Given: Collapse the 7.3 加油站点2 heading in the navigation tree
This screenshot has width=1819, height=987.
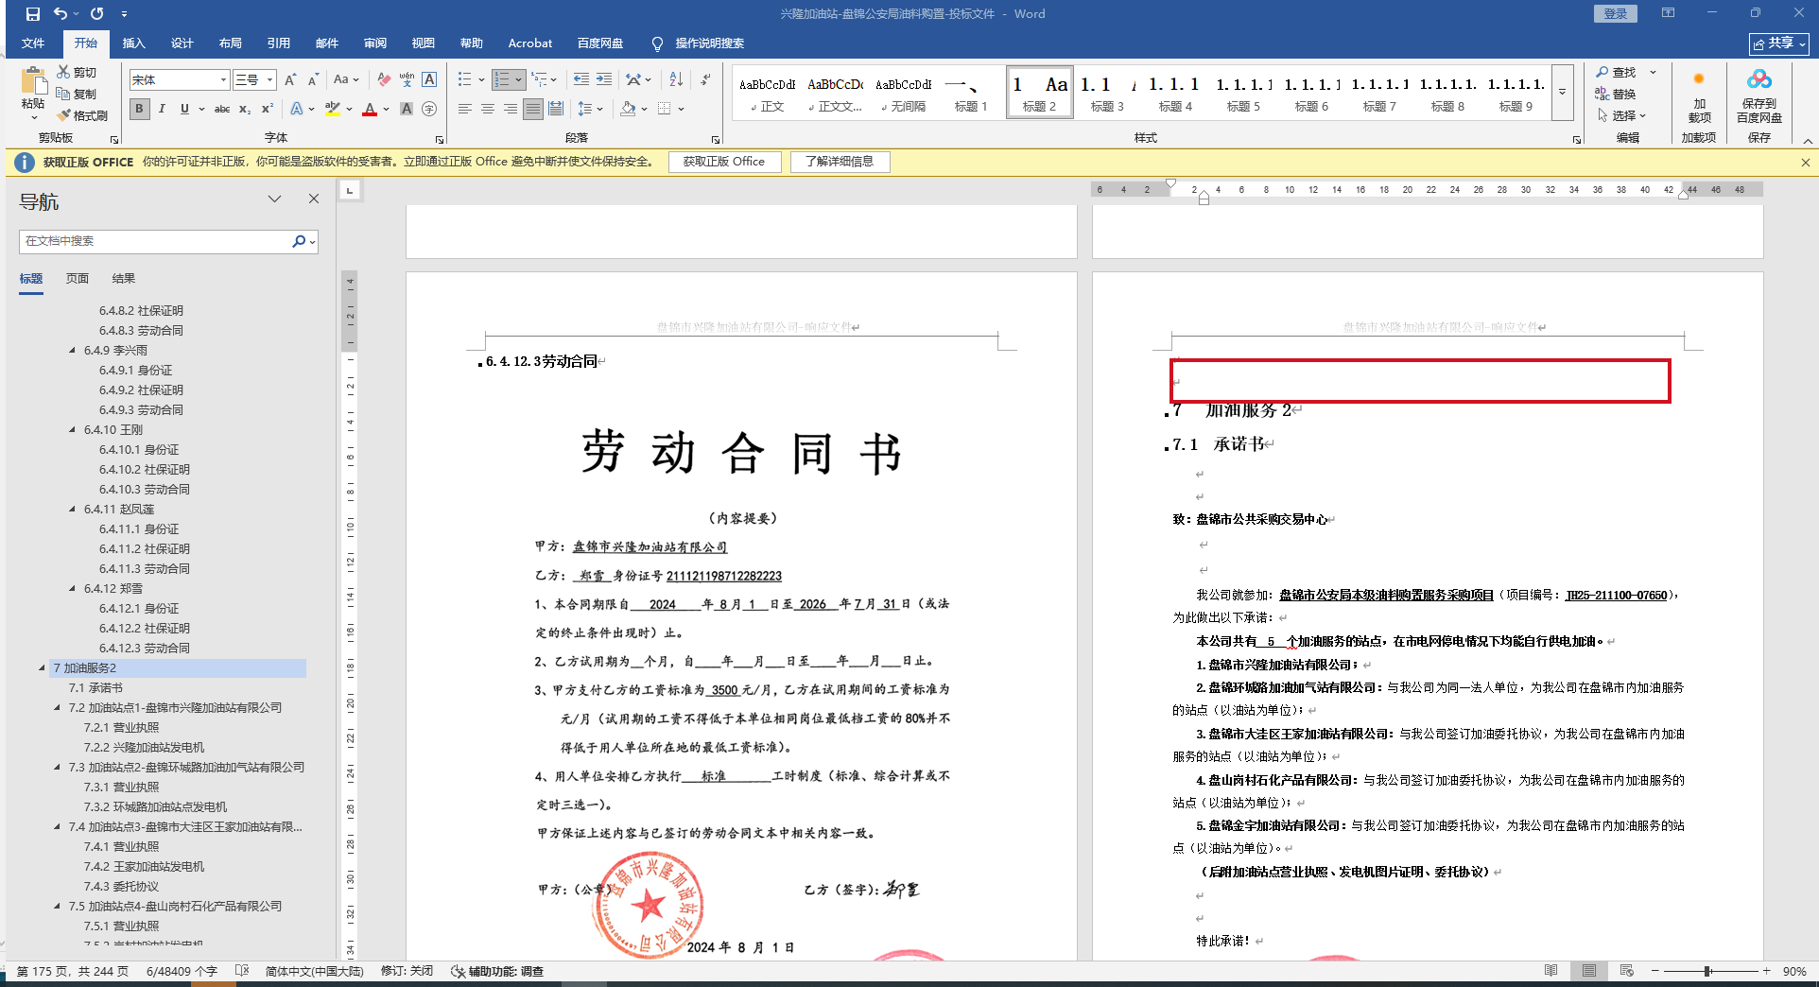Looking at the screenshot, I should (58, 768).
